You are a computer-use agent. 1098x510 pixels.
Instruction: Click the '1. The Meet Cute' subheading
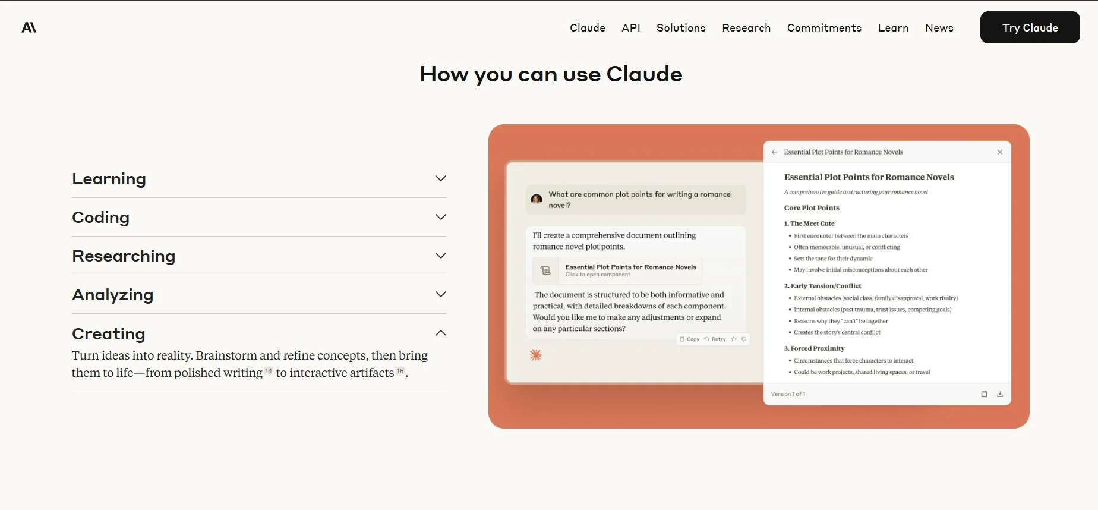pyautogui.click(x=809, y=223)
